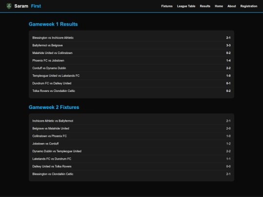Image resolution: width=263 pixels, height=197 pixels.
Task: Click the 1-1 score for Lakelands FC fixture
Action: pyautogui.click(x=228, y=159)
